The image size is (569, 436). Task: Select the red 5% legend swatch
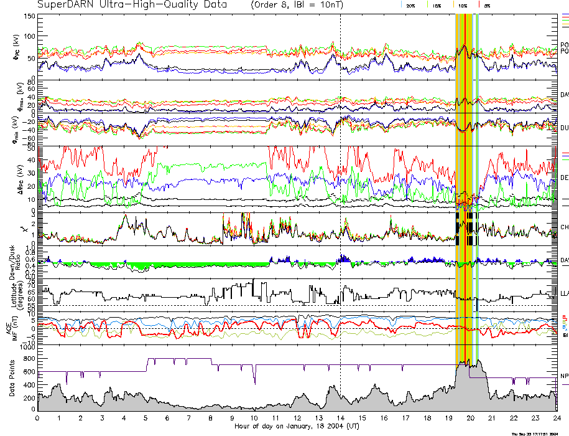479,5
